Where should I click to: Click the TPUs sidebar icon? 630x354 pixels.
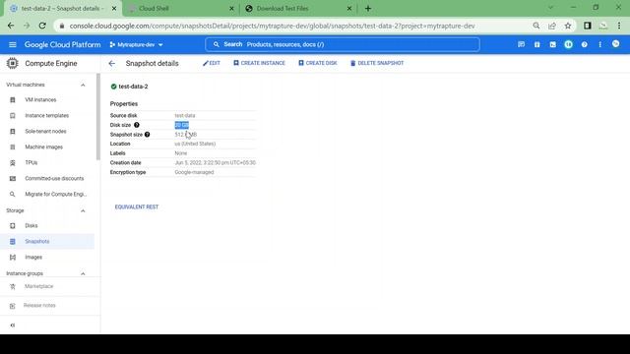13,162
